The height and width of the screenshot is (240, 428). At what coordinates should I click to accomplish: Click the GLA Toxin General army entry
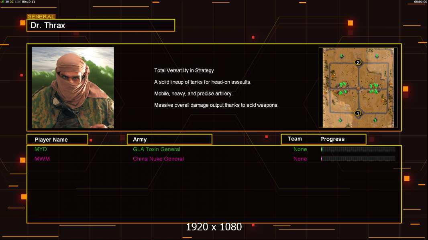tap(157, 149)
